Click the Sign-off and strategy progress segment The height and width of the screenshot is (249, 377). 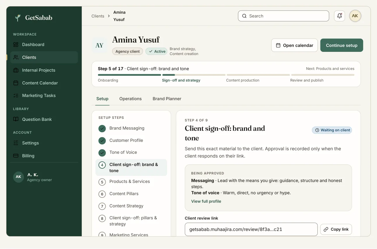tap(194, 75)
